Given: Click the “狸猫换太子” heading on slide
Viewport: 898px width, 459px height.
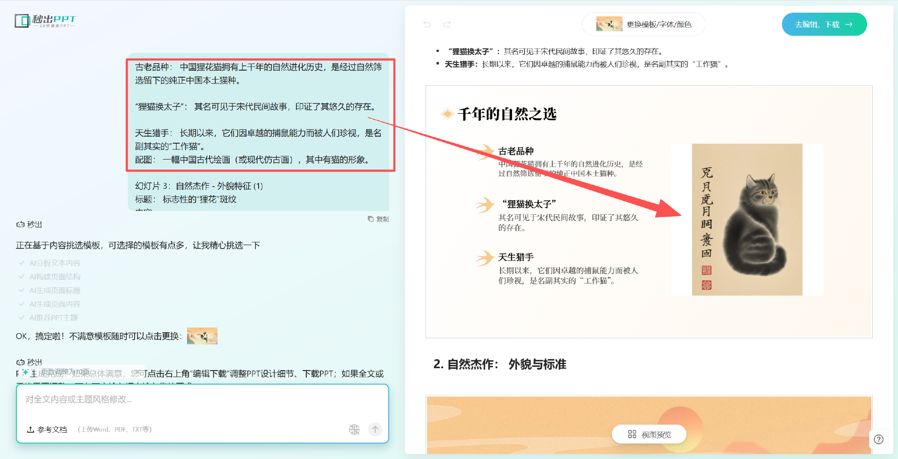Looking at the screenshot, I should 529,204.
